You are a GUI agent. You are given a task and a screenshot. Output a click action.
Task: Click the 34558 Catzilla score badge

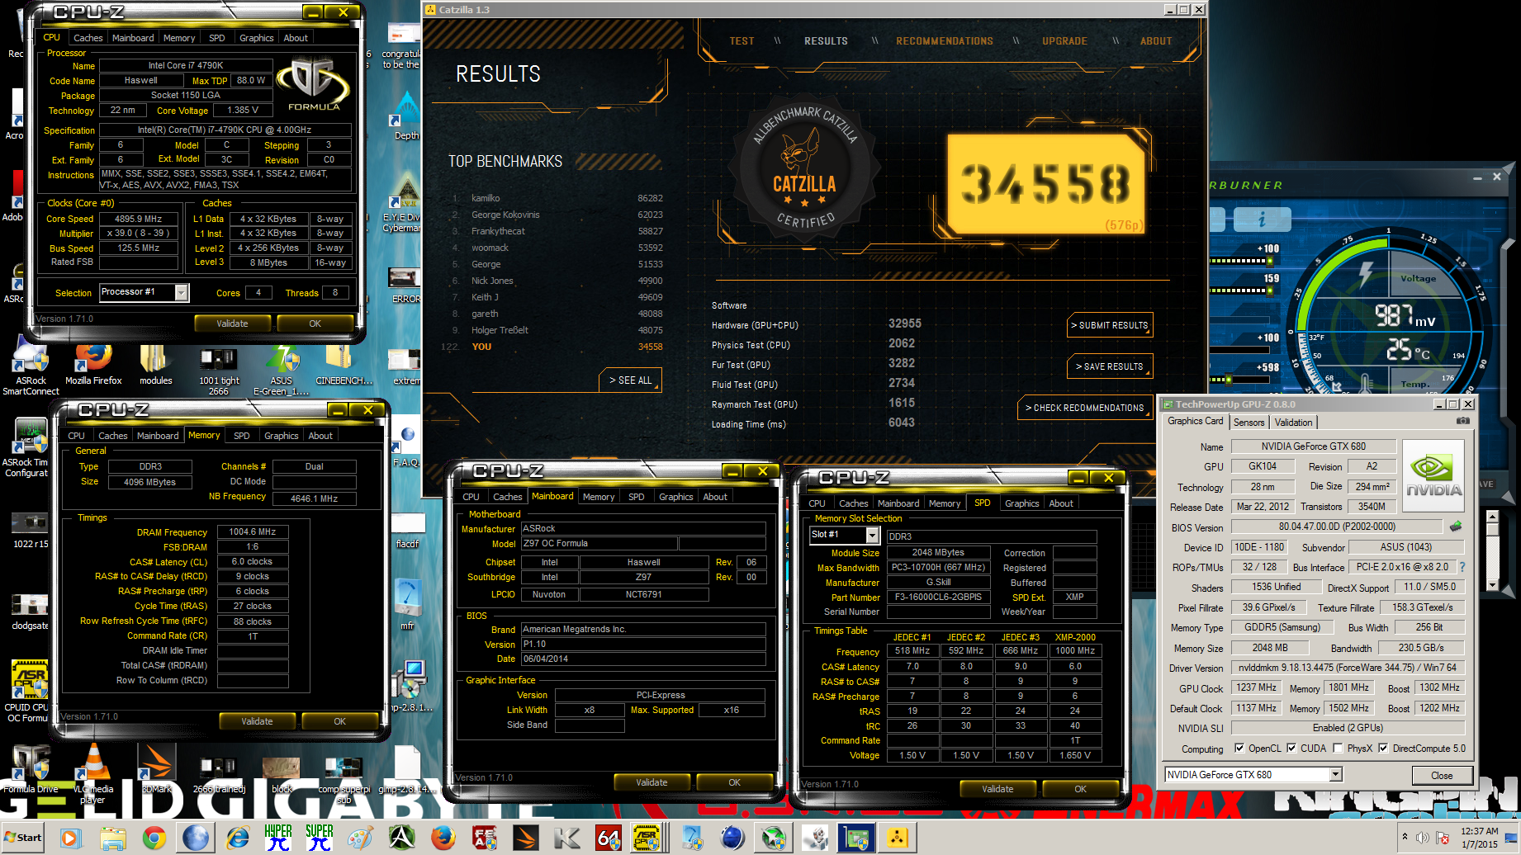pos(1045,184)
